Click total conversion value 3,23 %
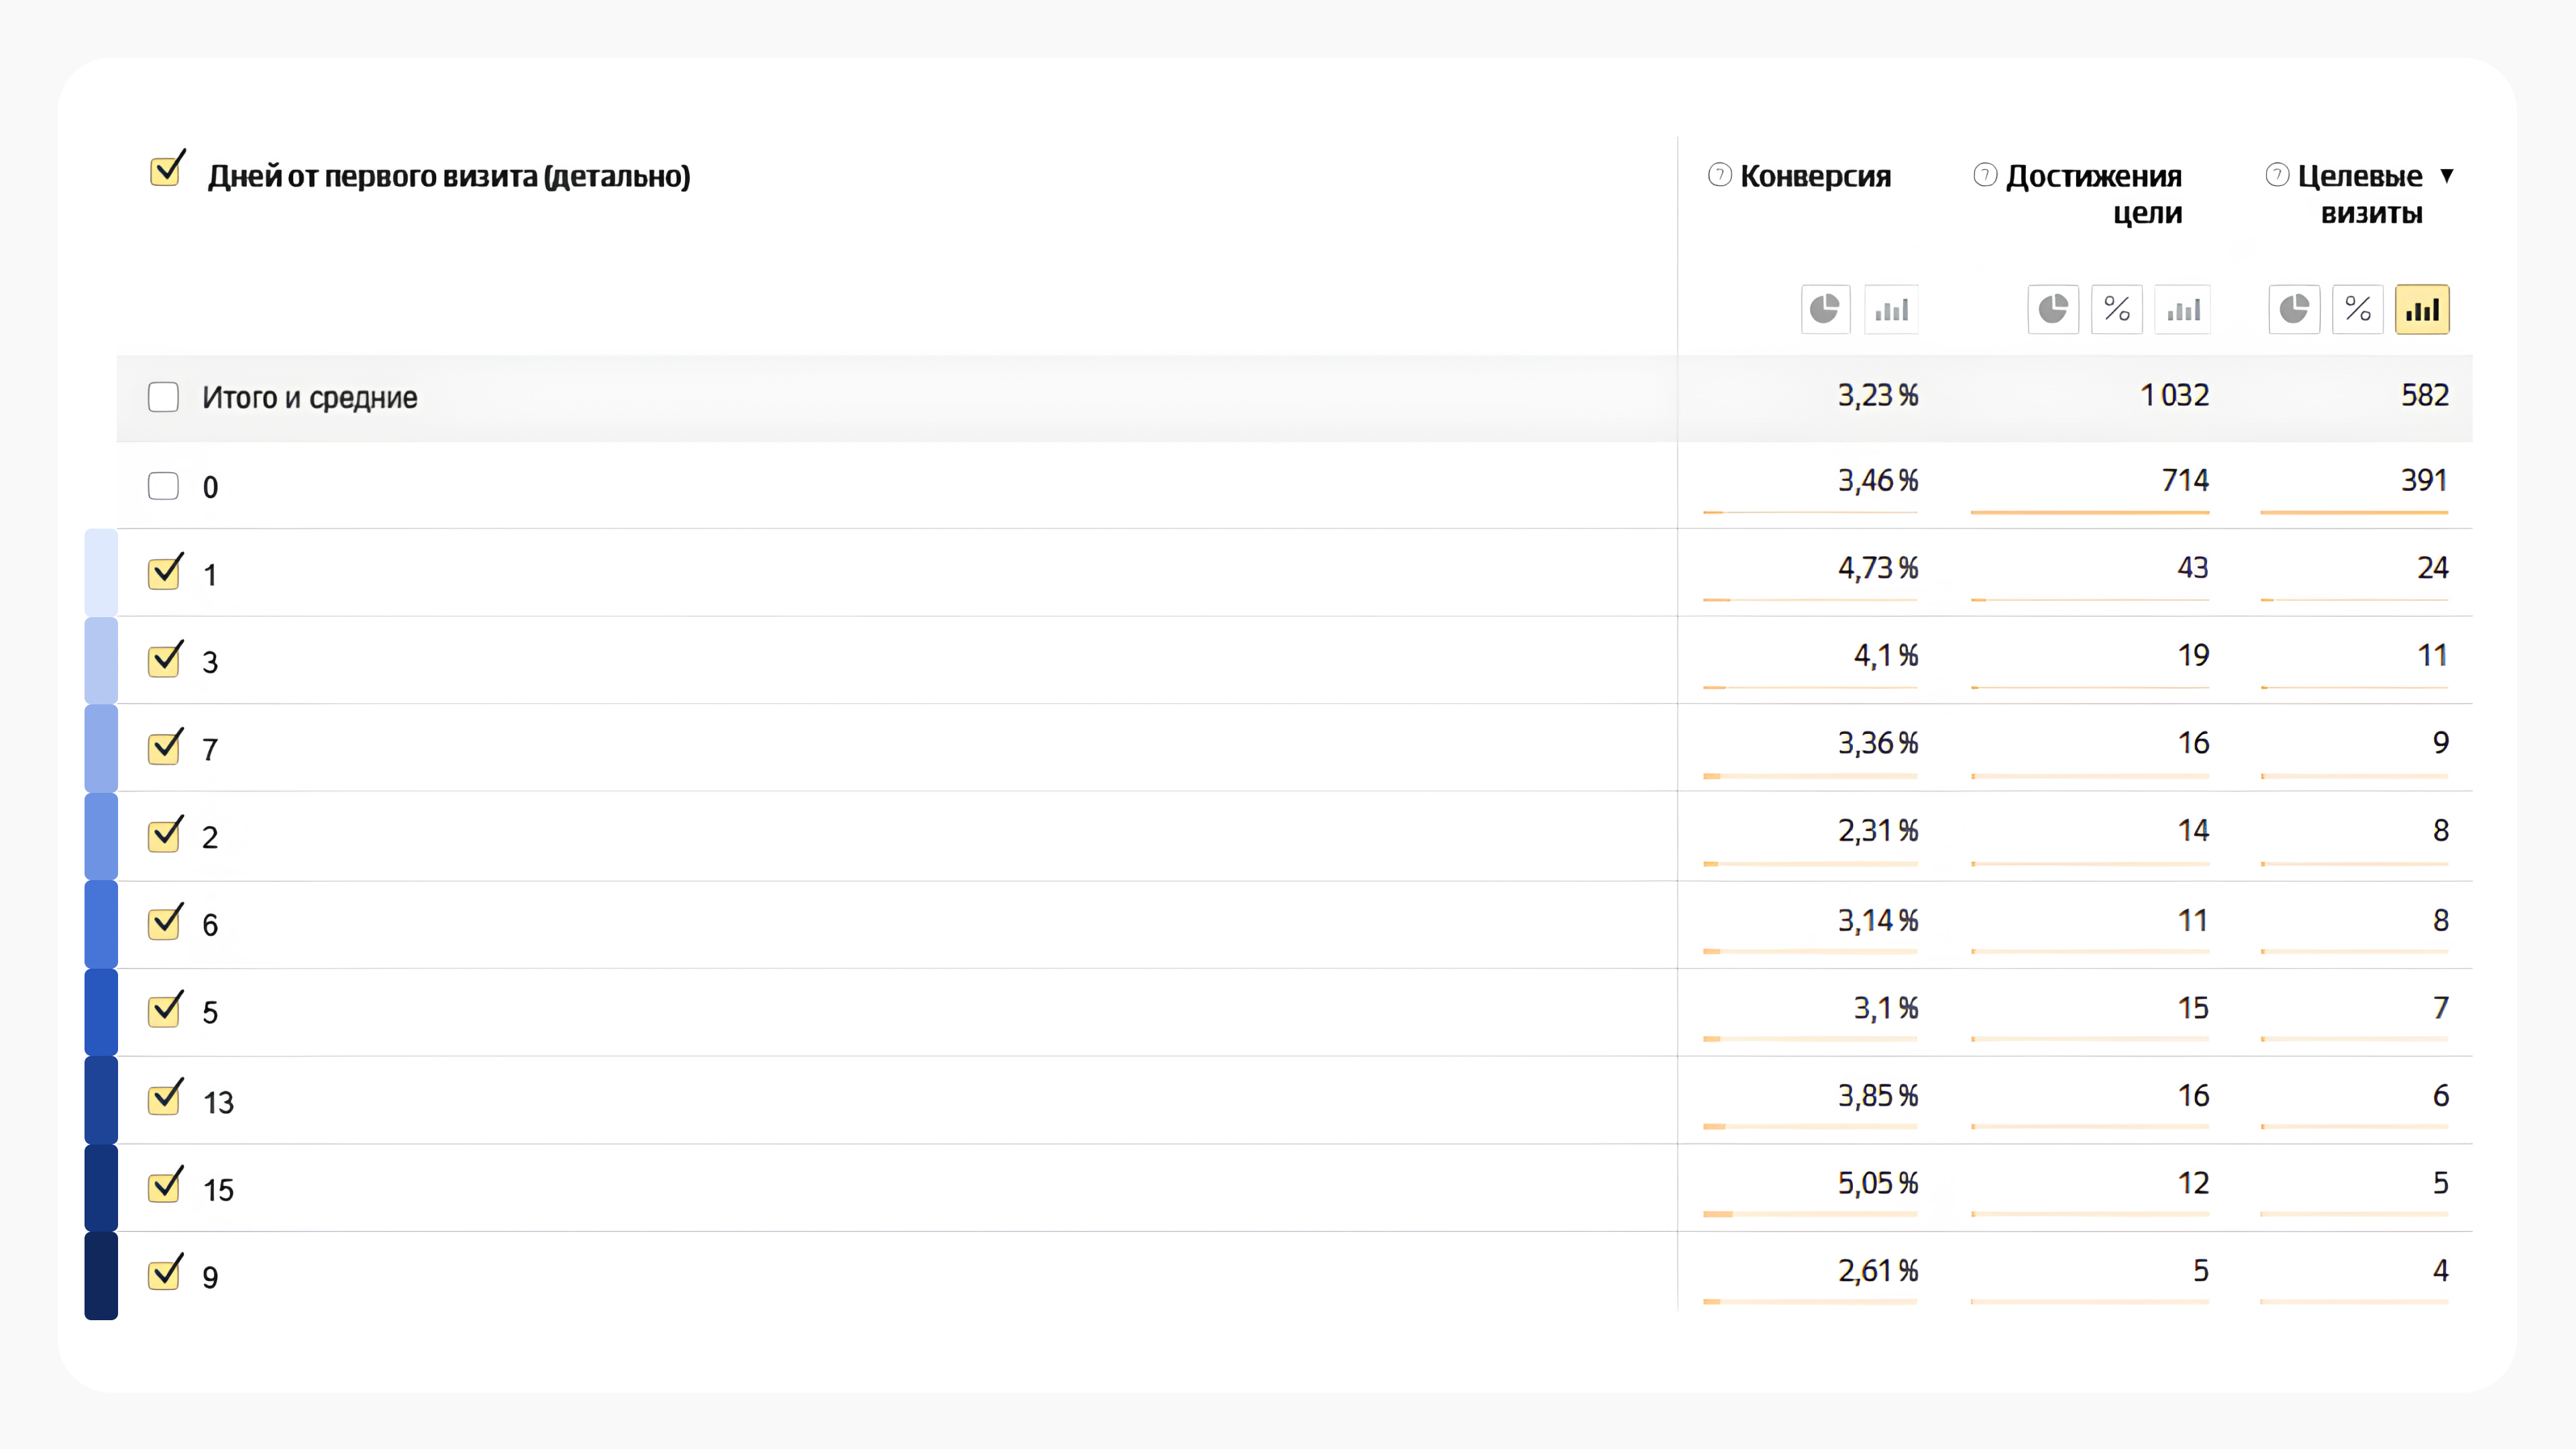This screenshot has height=1449, width=2576. coord(1878,395)
